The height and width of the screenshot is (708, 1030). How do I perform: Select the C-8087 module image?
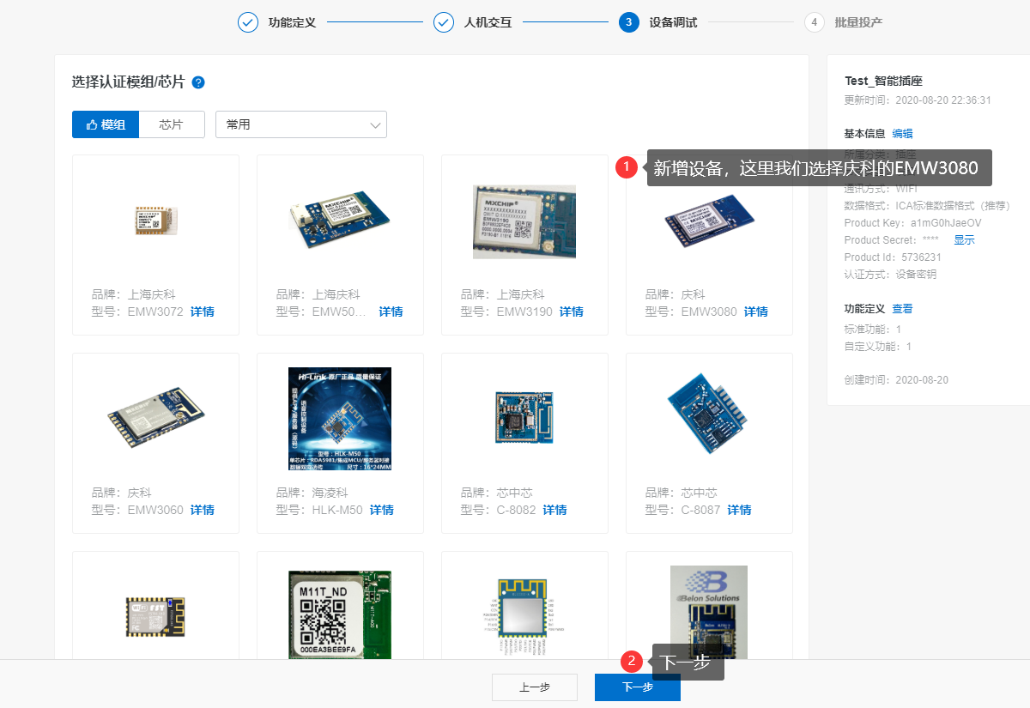pyautogui.click(x=709, y=414)
